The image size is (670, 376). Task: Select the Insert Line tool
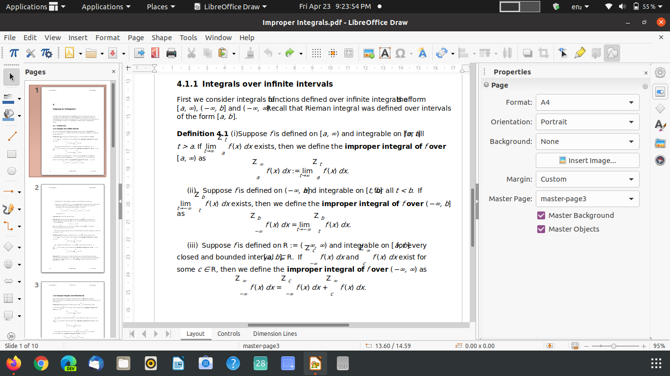click(x=12, y=137)
